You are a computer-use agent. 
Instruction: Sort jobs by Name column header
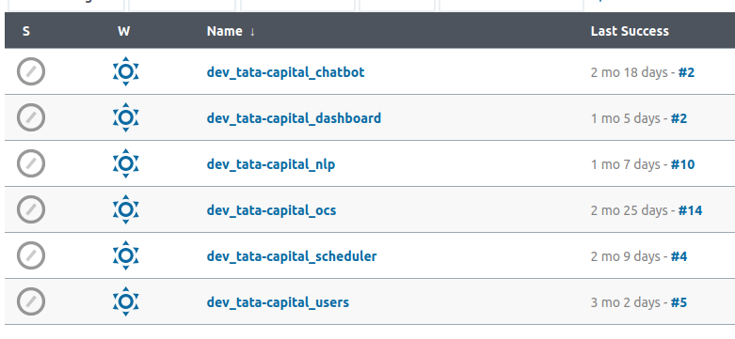(231, 31)
